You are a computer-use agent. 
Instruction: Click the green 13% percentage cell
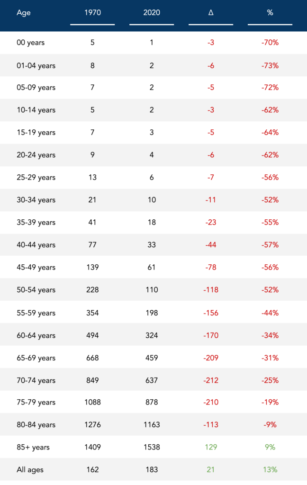pos(270,470)
